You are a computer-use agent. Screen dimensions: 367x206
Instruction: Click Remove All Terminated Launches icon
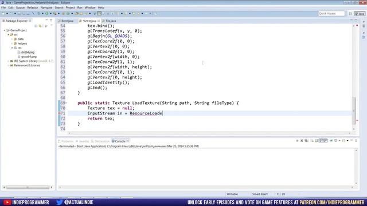(306, 141)
